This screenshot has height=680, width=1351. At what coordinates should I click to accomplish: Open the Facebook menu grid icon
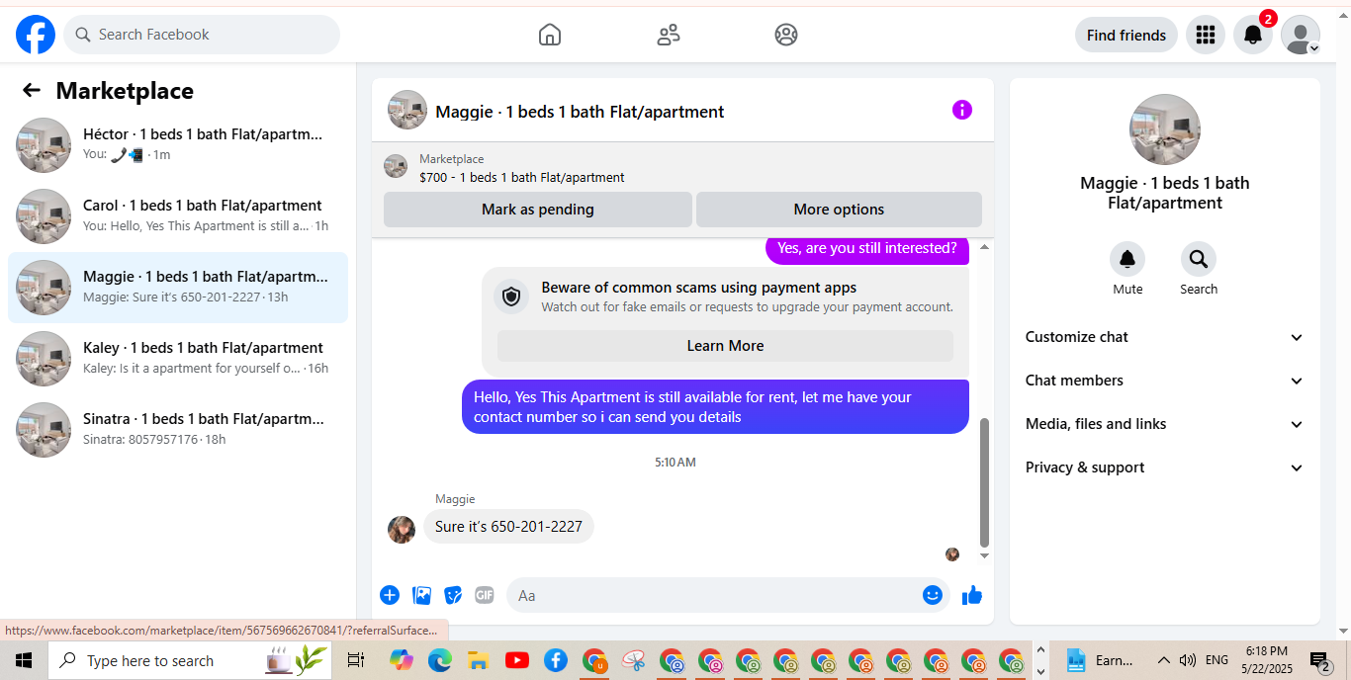[1205, 35]
